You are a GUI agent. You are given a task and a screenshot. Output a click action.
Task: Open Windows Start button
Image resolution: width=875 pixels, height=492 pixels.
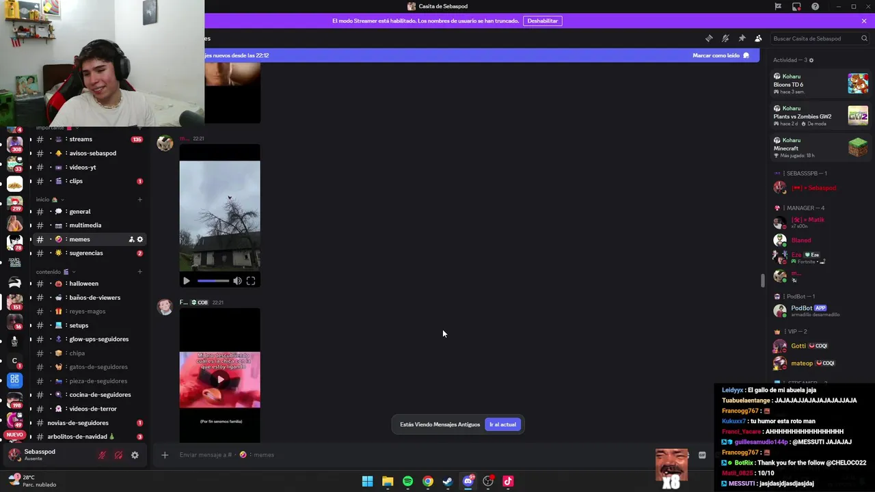(x=367, y=482)
